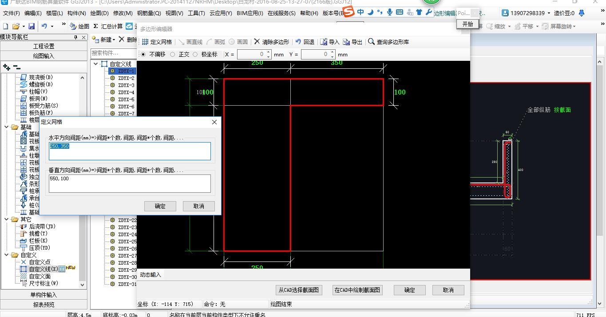Click 画弧 draw arc tool
Image resolution: width=606 pixels, height=317 pixels.
tap(216, 42)
